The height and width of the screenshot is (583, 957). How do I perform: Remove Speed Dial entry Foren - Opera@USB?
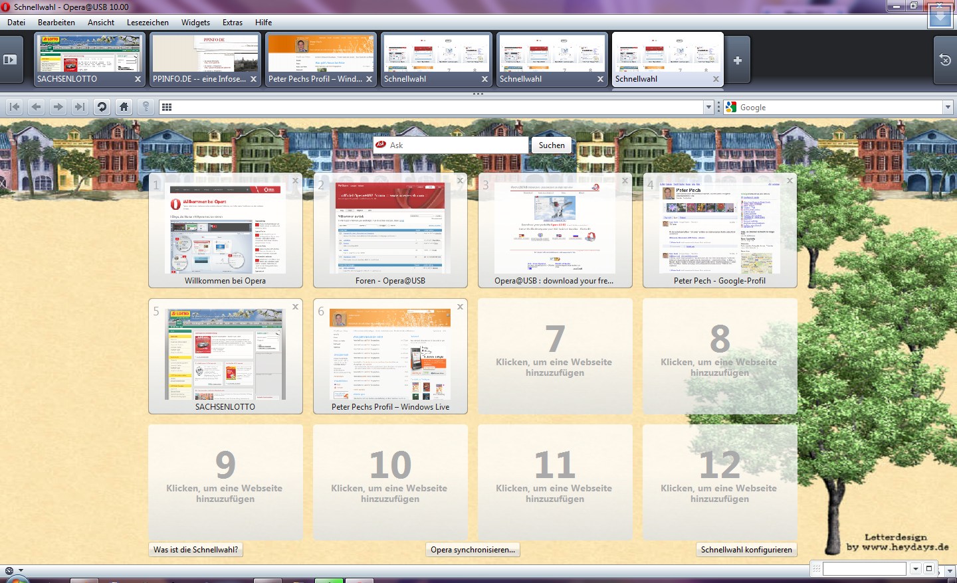[460, 181]
